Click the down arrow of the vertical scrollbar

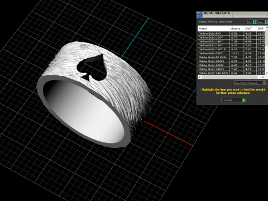click(266, 73)
